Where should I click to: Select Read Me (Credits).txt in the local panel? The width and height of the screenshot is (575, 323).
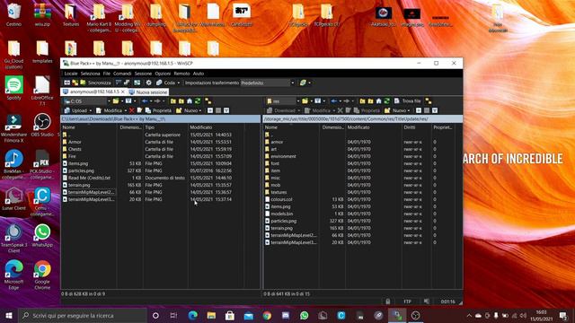(x=89, y=178)
